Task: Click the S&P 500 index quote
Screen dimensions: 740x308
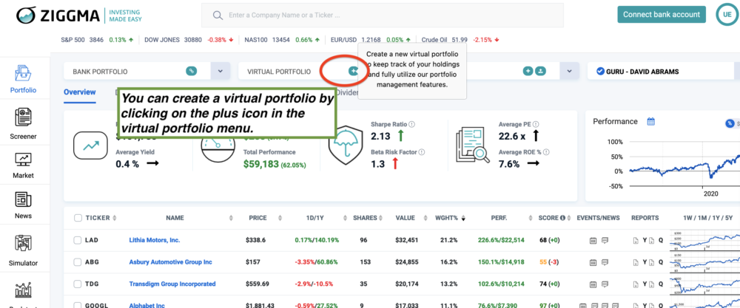Action: tap(97, 40)
